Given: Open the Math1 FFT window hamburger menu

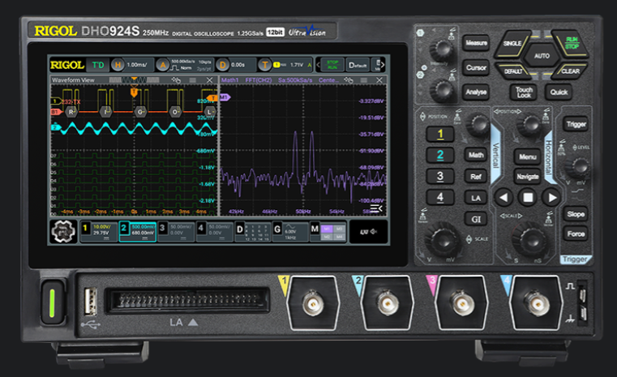Looking at the screenshot, I should point(364,80).
